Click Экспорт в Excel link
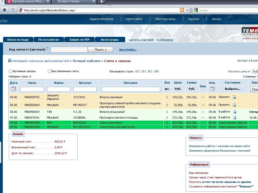This screenshot has height=193, width=258. pos(247,61)
